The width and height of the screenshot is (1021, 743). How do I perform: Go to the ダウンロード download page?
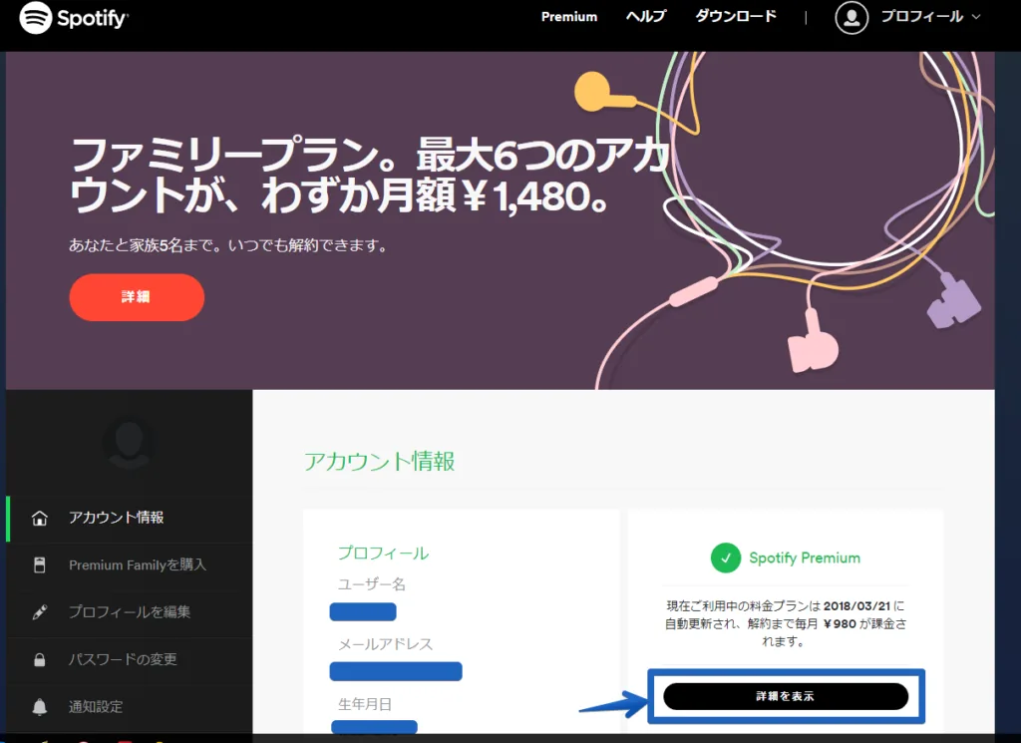[x=736, y=16]
